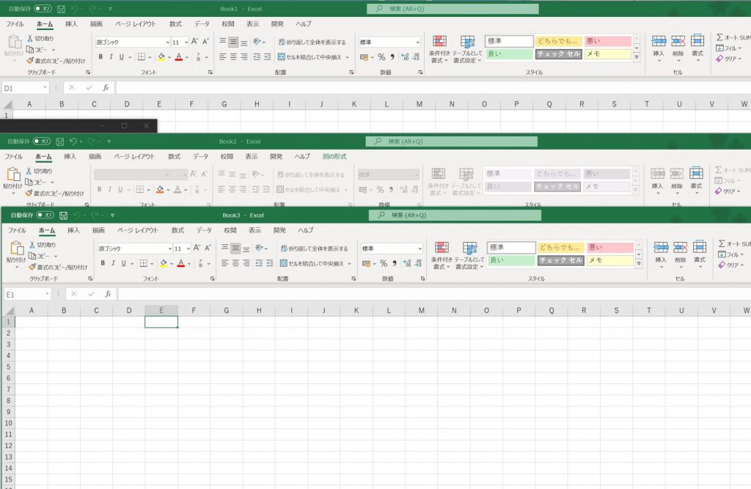Click Orientation icon in Book3
The image size is (751, 489).
click(259, 248)
